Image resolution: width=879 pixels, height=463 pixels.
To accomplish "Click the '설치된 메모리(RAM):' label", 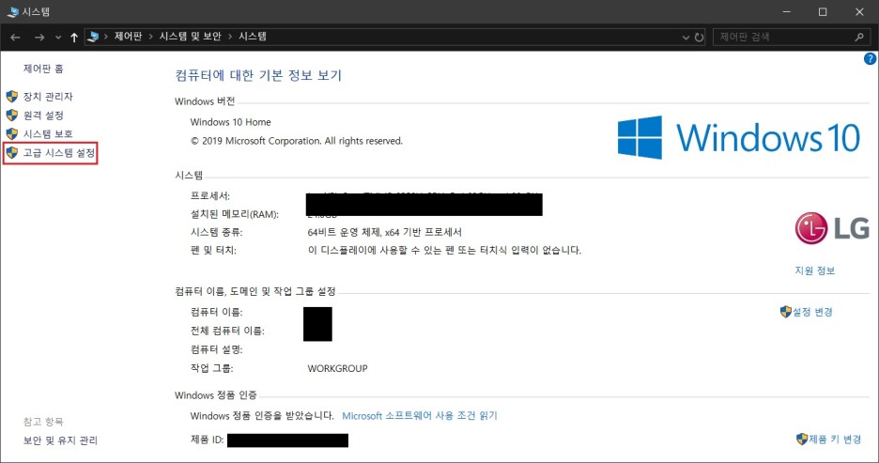I will (235, 214).
